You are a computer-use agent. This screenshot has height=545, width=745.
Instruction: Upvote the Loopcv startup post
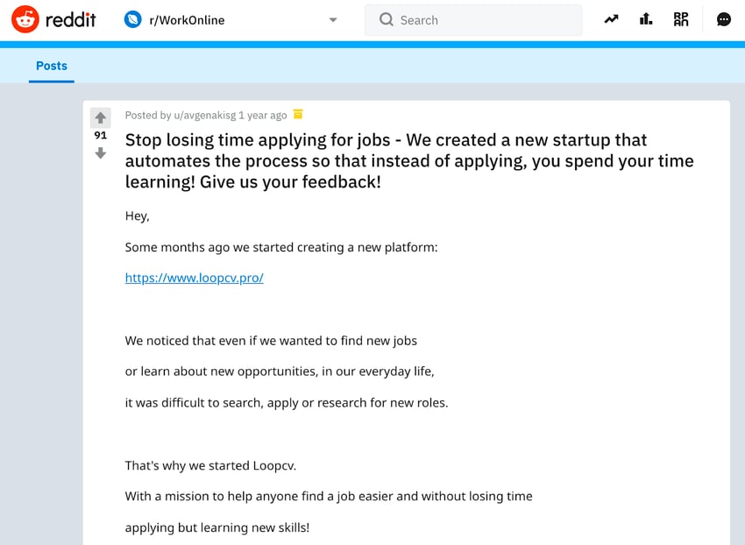click(x=101, y=117)
